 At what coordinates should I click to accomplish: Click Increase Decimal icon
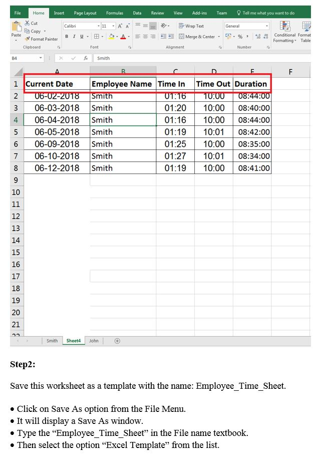tap(258, 37)
